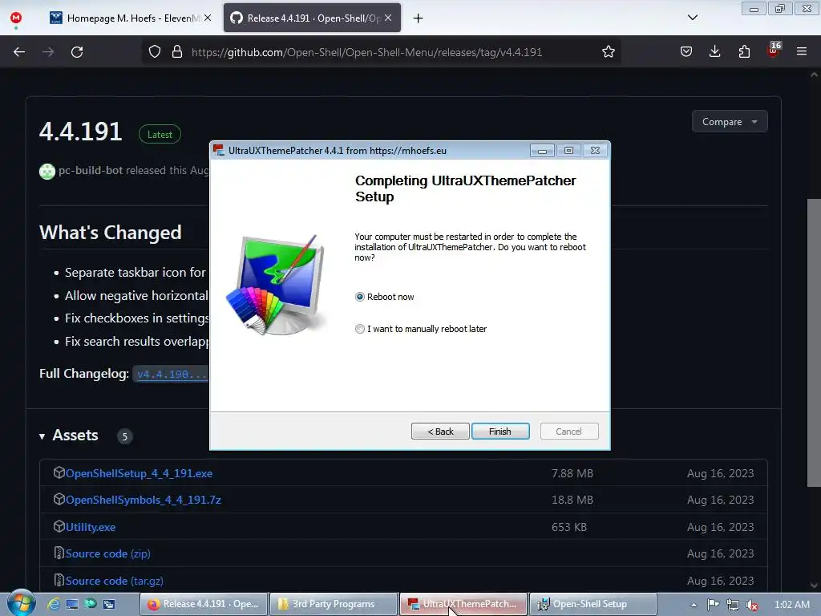Open 3rd Party Programs taskbar folder
Image resolution: width=821 pixels, height=616 pixels.
click(x=334, y=604)
